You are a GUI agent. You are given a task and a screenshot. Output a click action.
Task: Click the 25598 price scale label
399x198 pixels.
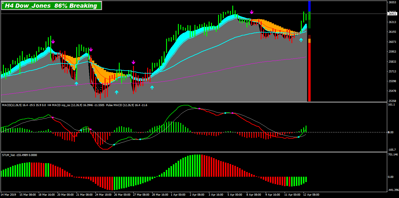(x=392, y=81)
